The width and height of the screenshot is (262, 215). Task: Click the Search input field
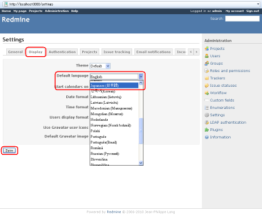click(x=242, y=19)
